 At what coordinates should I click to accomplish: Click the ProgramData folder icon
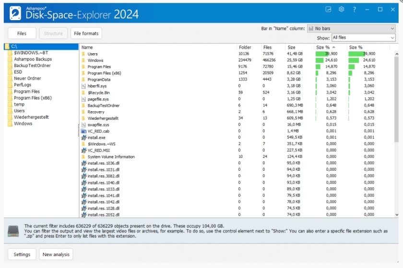click(x=83, y=80)
